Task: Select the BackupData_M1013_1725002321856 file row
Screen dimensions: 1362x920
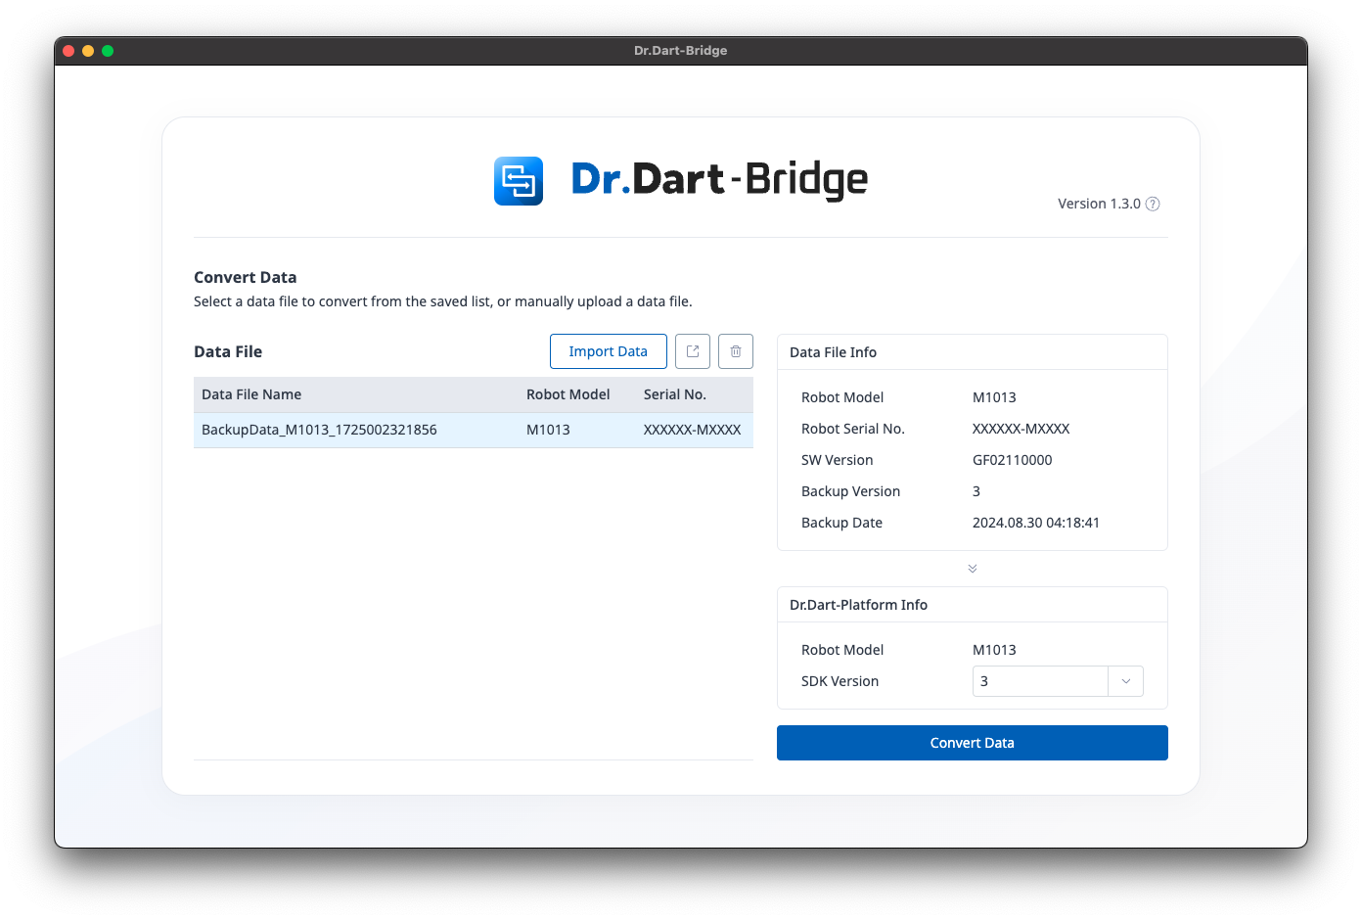Action: click(x=319, y=430)
